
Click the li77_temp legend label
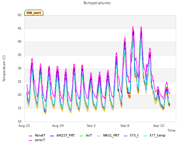coord(158,135)
